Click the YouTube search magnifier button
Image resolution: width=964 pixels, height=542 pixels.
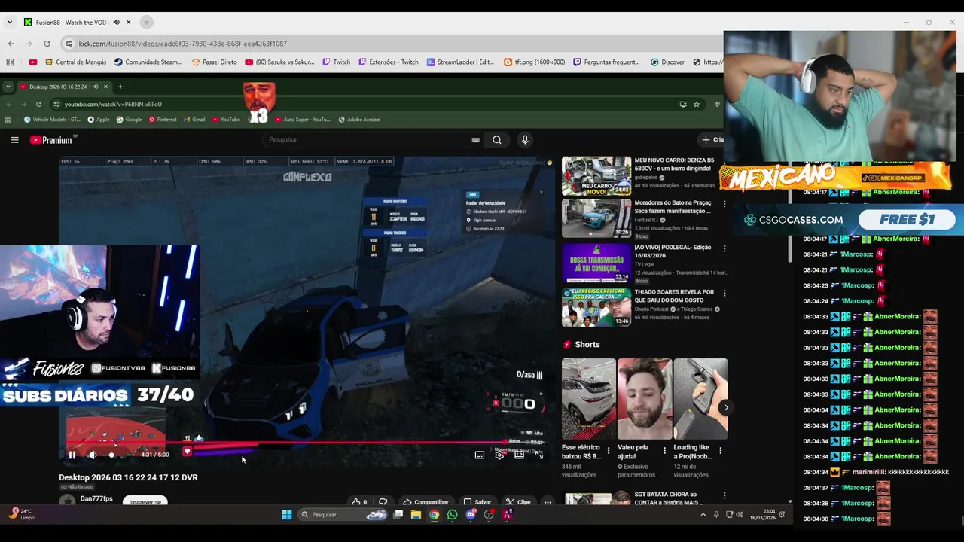click(497, 139)
